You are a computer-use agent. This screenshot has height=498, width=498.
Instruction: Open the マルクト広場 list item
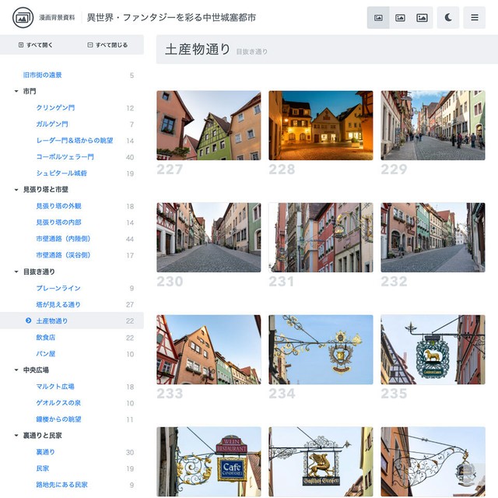(55, 387)
